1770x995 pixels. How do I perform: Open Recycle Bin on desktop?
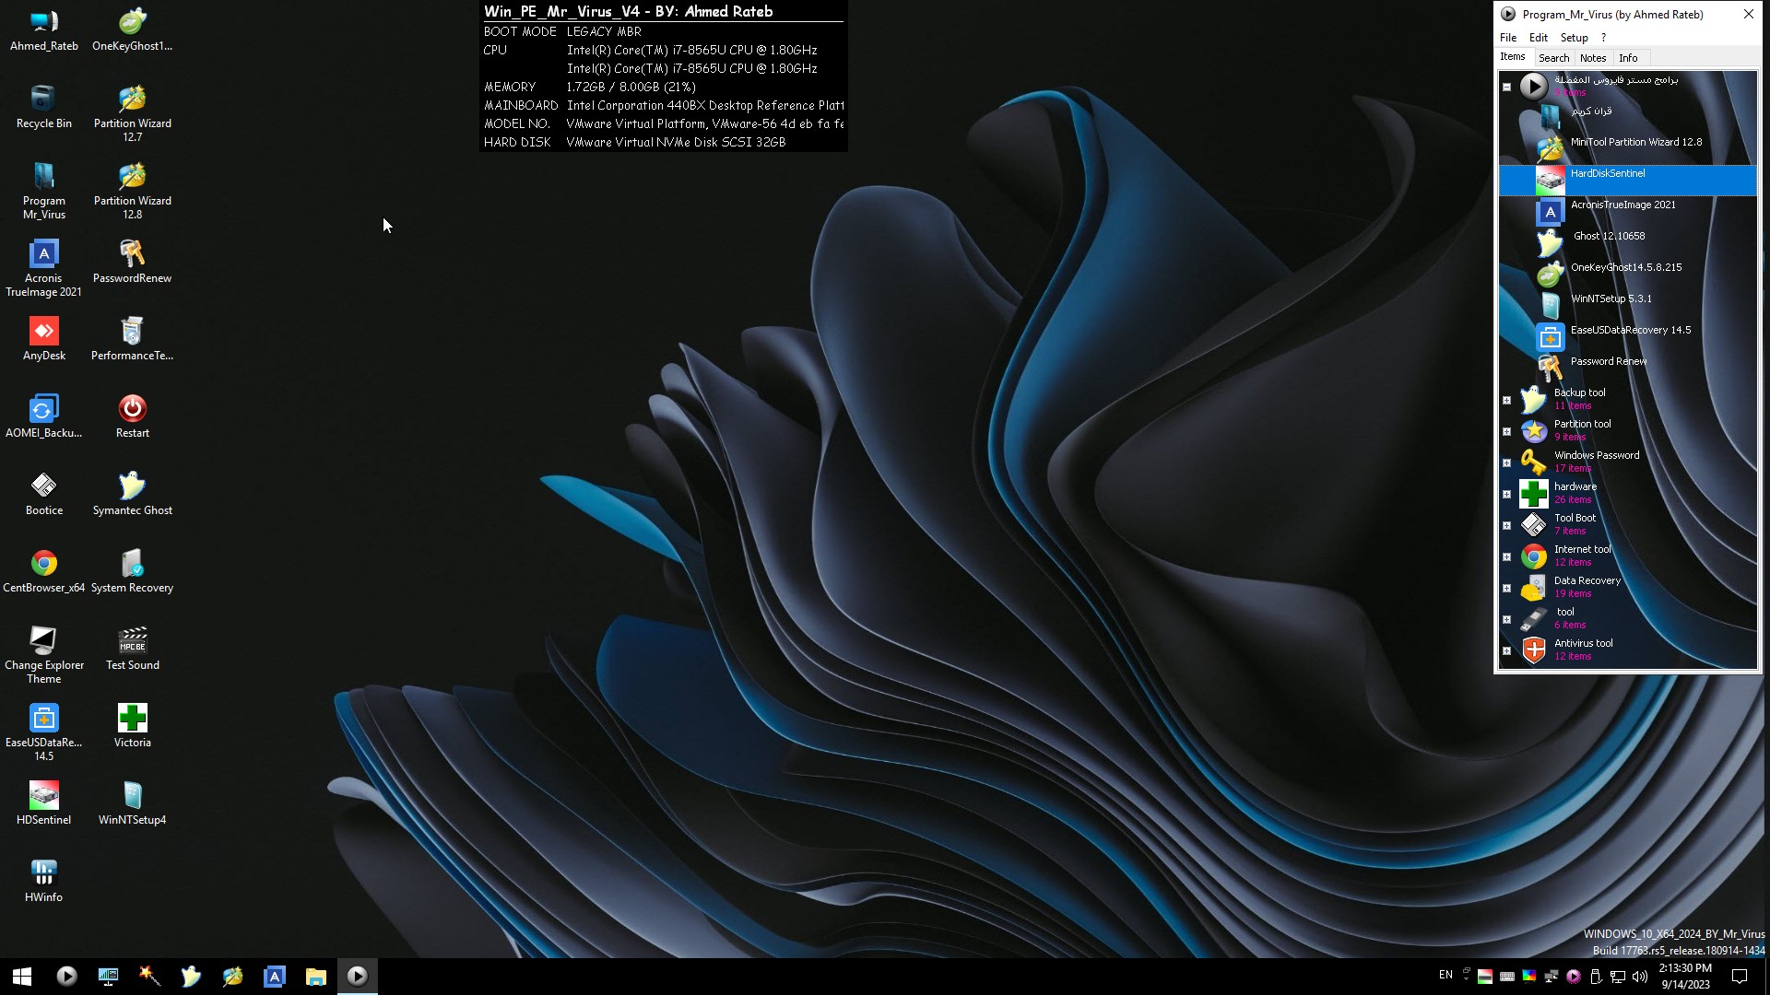point(43,108)
